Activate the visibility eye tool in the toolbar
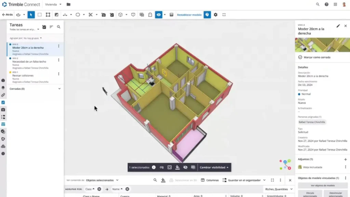 point(158,15)
